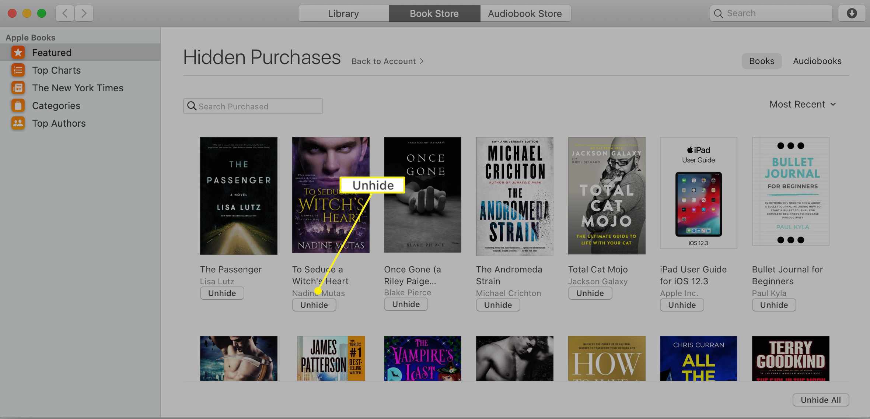Go back with the left arrow button
The width and height of the screenshot is (870, 419).
(65, 14)
